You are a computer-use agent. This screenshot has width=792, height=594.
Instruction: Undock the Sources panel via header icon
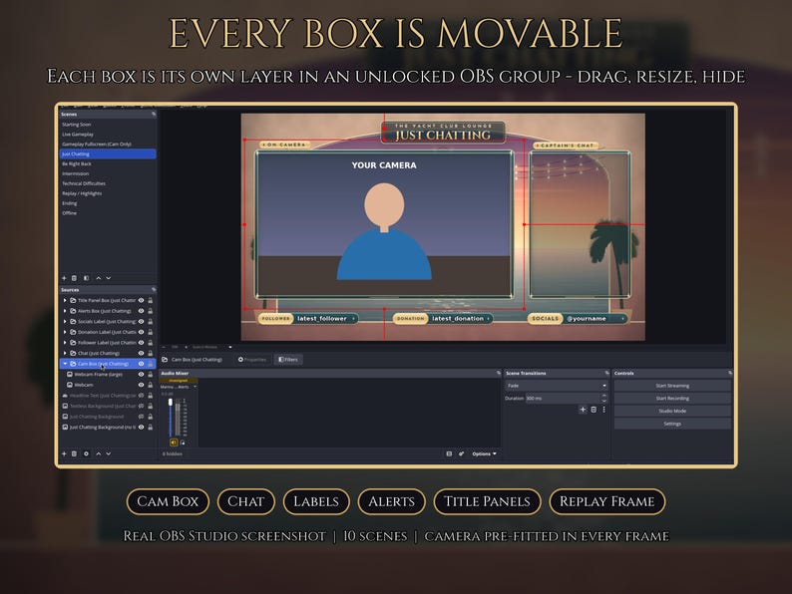154,290
